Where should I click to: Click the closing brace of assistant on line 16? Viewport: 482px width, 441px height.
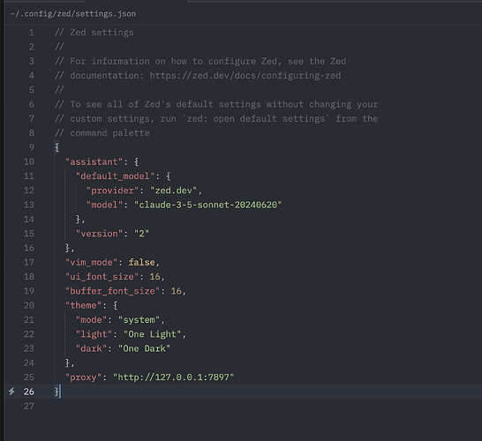coord(67,248)
